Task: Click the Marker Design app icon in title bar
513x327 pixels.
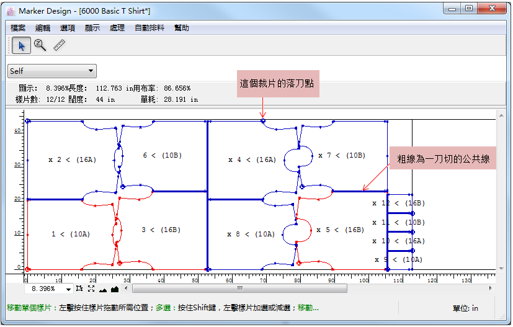Action: click(x=10, y=11)
